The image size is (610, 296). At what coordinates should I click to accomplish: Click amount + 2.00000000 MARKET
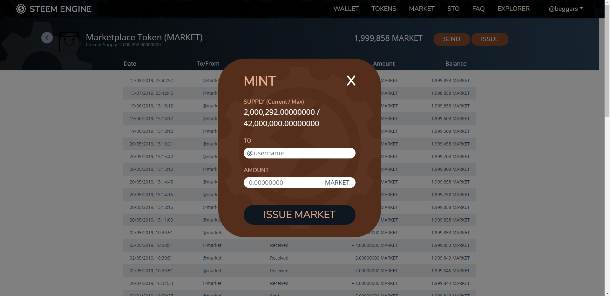(x=375, y=271)
